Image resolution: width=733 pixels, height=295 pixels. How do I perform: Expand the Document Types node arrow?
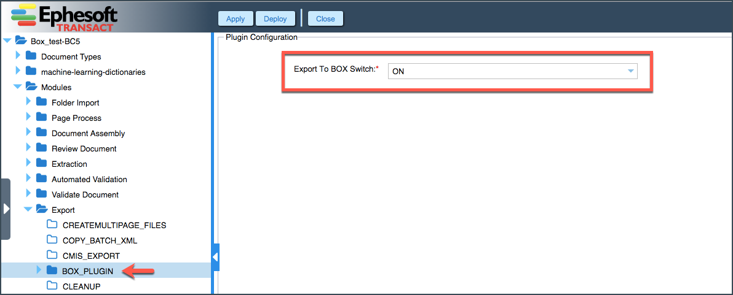18,56
